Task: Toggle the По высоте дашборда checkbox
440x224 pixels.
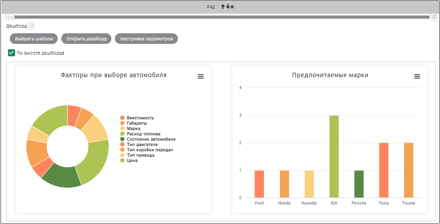Action: click(11, 53)
